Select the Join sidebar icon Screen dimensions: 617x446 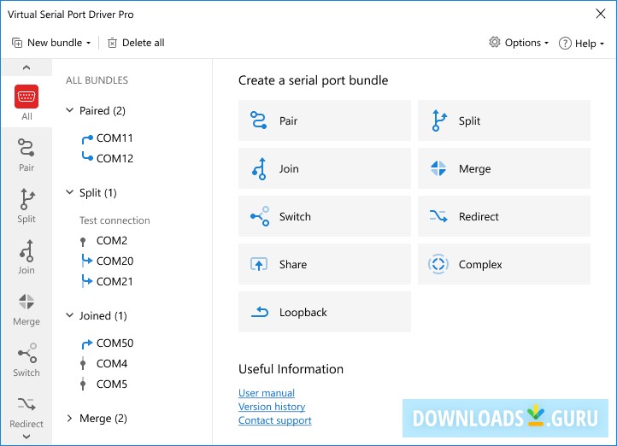pyautogui.click(x=26, y=250)
